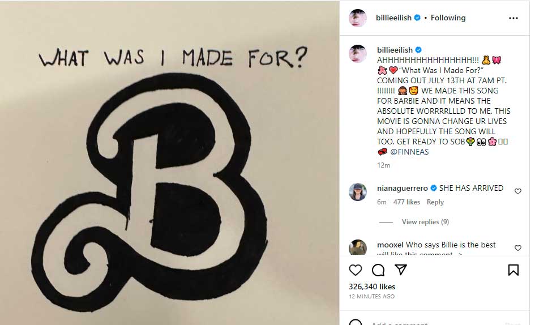Image resolution: width=535 pixels, height=325 pixels.
Task: View 477 likes on comment
Action: tap(406, 202)
